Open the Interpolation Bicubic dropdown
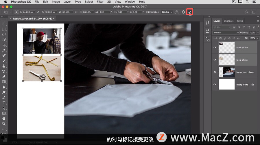This screenshot has height=145, width=260. 167,12
